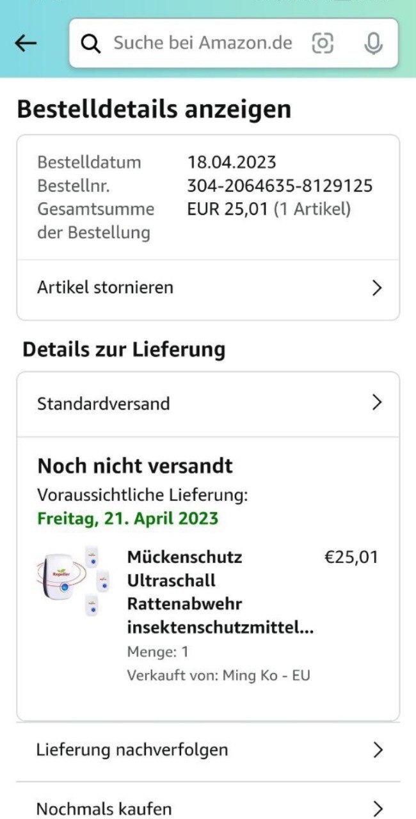Tap the €25,01 item price
Image resolution: width=416 pixels, height=819 pixels.
pos(351,557)
